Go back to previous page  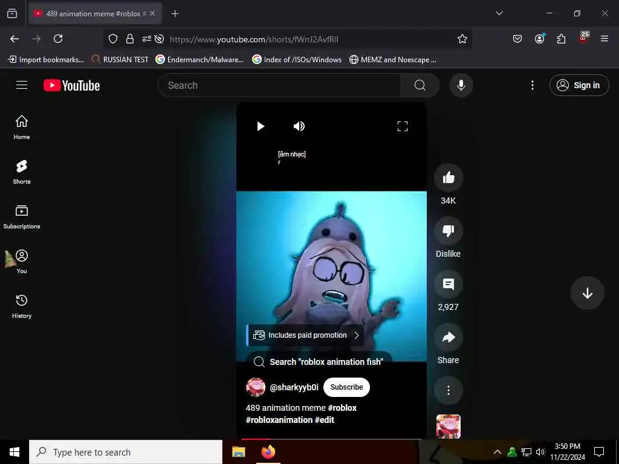click(15, 39)
